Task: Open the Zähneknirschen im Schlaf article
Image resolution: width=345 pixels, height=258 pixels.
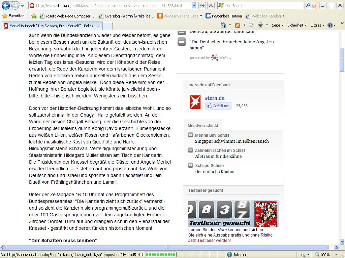Action: coord(220,153)
